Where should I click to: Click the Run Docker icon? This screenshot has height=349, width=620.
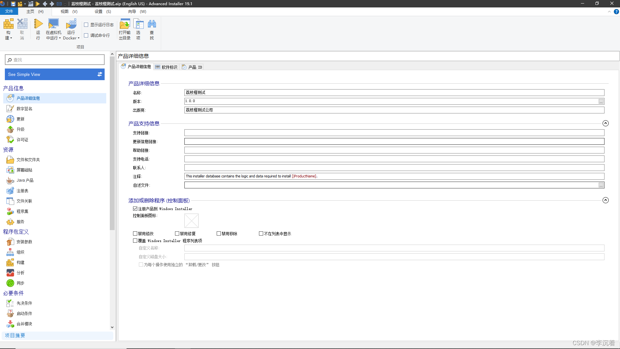(x=71, y=24)
